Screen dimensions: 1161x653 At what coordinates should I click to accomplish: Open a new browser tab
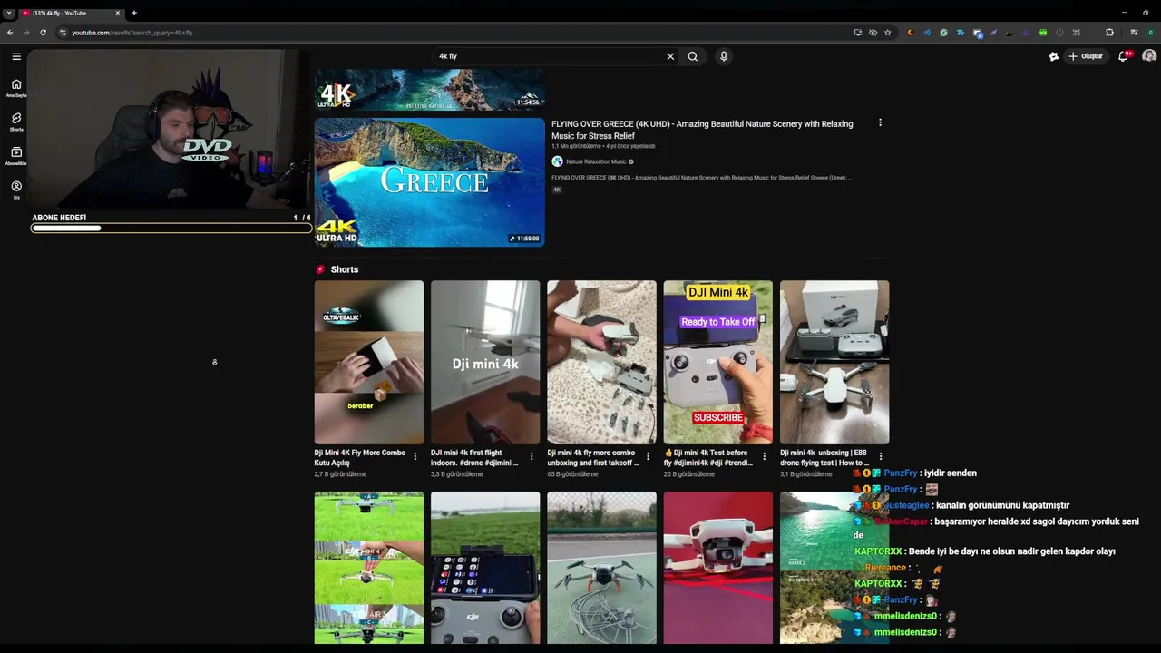134,13
